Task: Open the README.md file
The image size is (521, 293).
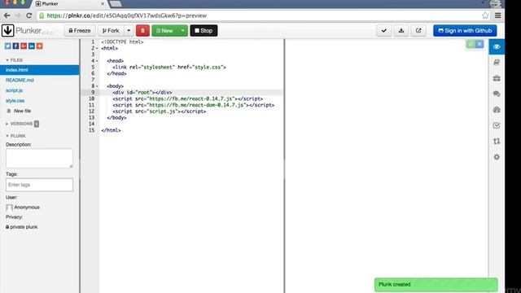Action: [20, 80]
